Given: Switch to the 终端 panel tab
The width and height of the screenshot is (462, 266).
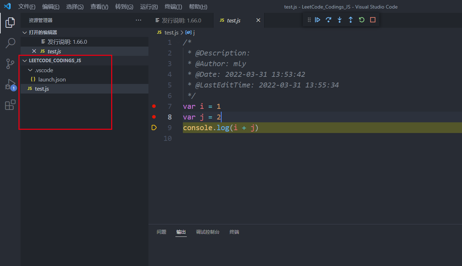Looking at the screenshot, I should pyautogui.click(x=234, y=232).
